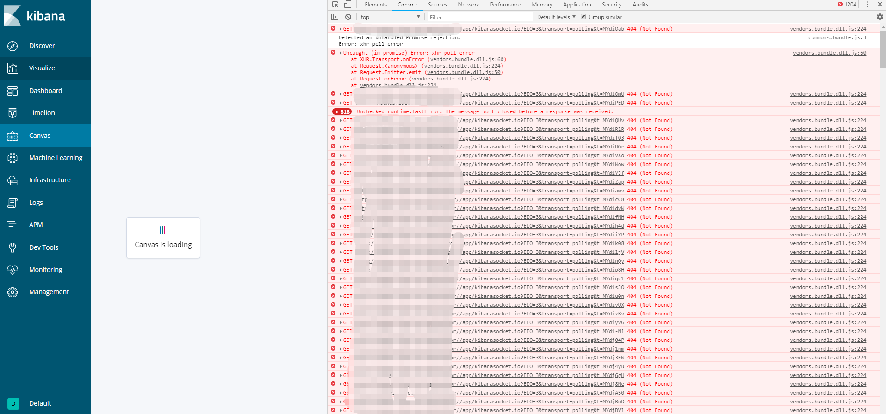Switch to the Elements tab

coord(376,5)
